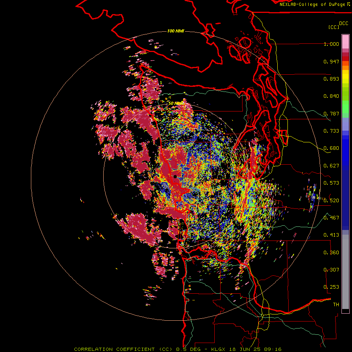
Task: Select the 0.947 color scale value
Action: coord(331,61)
